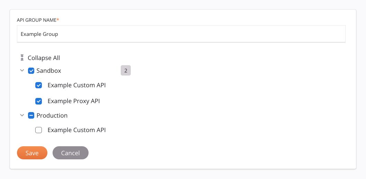Focus the API Group Name input field
Viewport: 366px width, 179px height.
(x=181, y=34)
